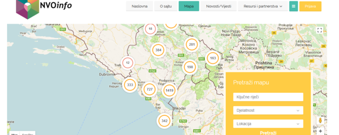This screenshot has height=135, width=339.
Task: Select the 384 cluster marker
Action: click(x=158, y=50)
